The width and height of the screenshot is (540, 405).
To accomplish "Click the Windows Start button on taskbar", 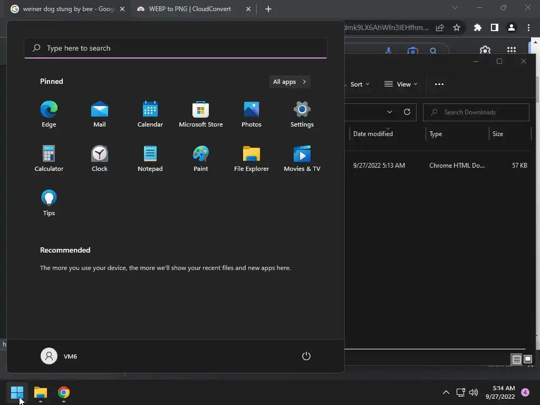I will (x=17, y=392).
